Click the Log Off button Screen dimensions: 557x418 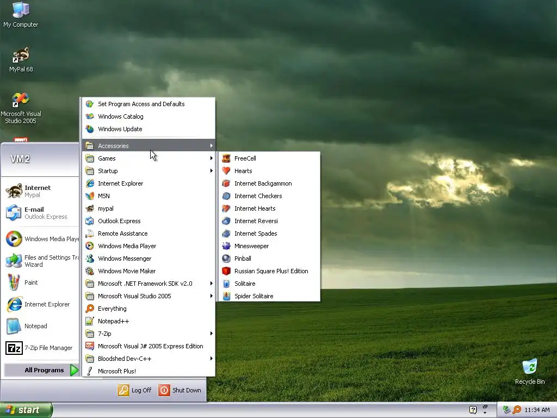click(x=135, y=390)
